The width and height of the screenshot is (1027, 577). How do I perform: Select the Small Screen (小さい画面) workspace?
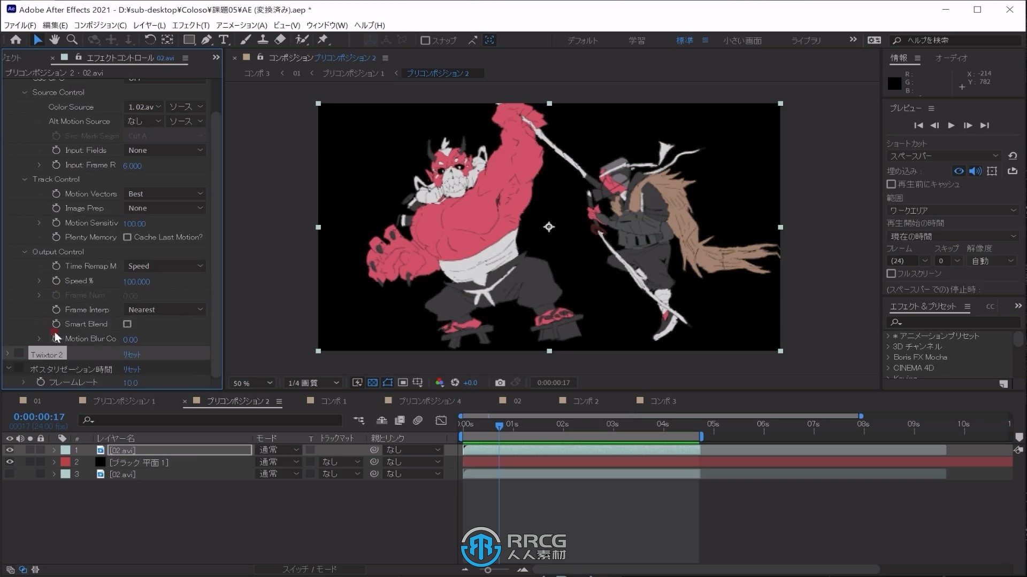742,40
